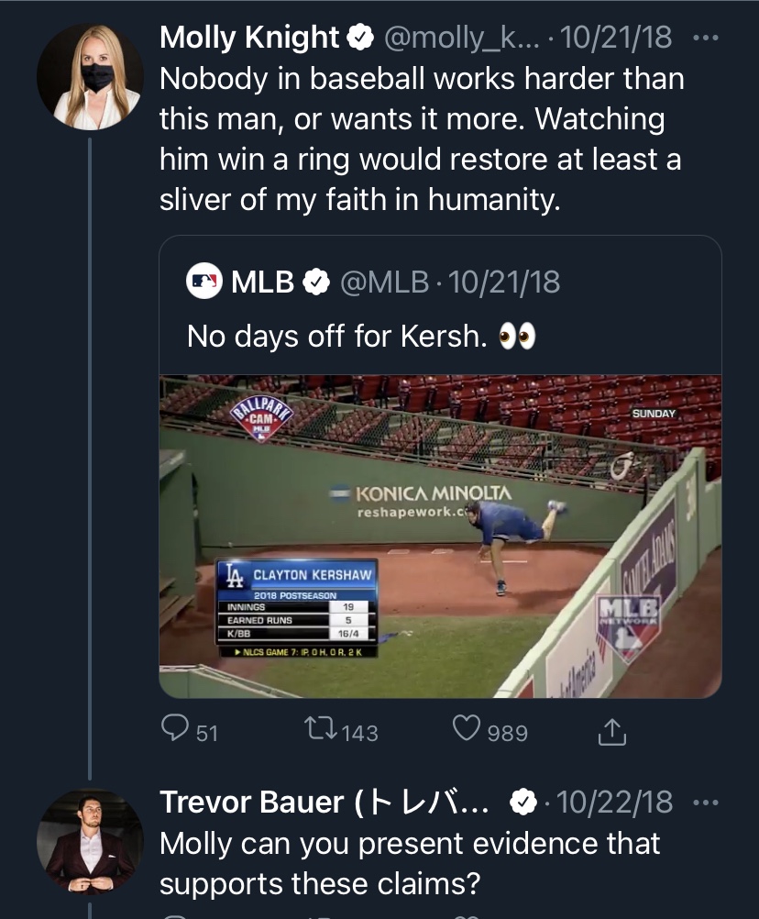This screenshot has height=919, width=759.
Task: Open quoted tweet 'No days off for Kersh'
Action: click(x=362, y=337)
